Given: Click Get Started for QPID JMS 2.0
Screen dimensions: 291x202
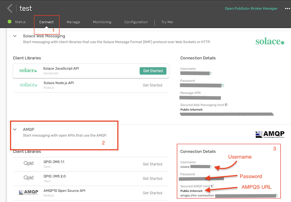Looking at the screenshot, I should (x=152, y=178).
